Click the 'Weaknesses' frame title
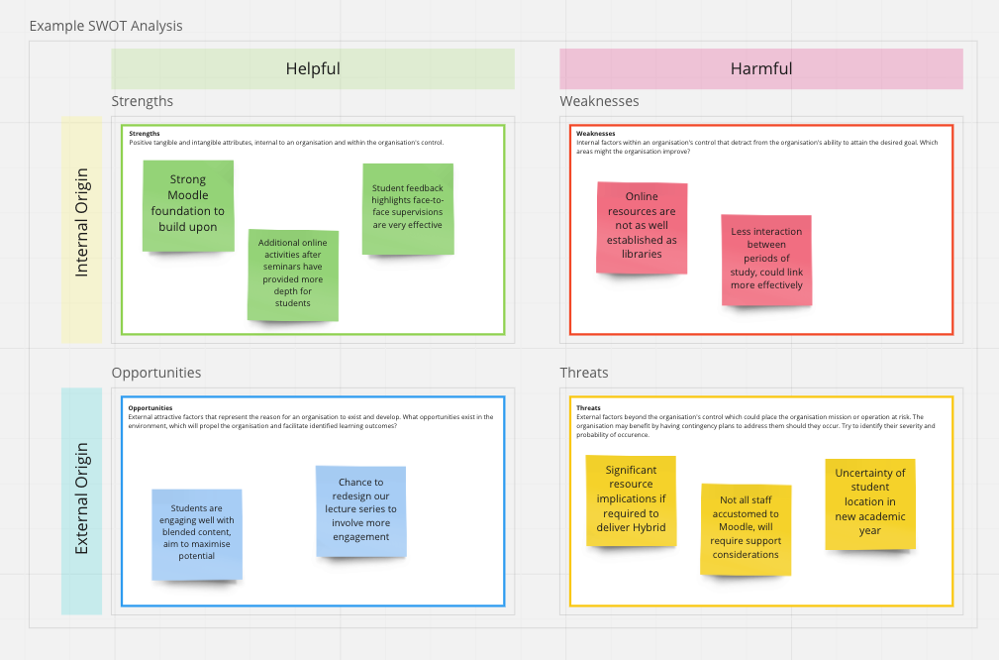999x660 pixels. click(599, 101)
